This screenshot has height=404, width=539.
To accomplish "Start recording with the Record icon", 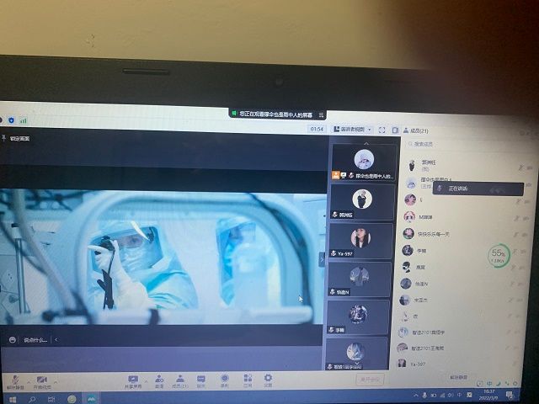I will (x=225, y=381).
